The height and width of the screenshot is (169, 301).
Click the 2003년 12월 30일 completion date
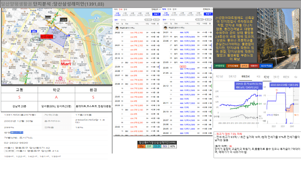18,121
